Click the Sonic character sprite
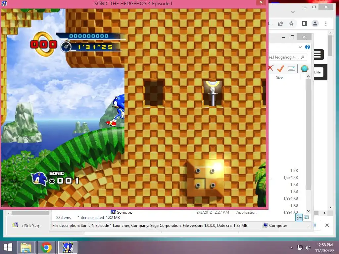The width and height of the screenshot is (339, 254). [116, 110]
